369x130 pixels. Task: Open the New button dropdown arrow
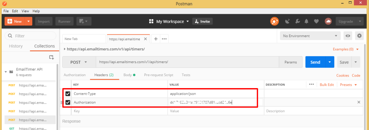click(x=28, y=21)
